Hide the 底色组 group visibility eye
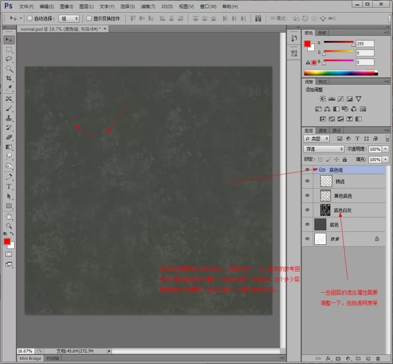393x364 pixels. pos(307,170)
